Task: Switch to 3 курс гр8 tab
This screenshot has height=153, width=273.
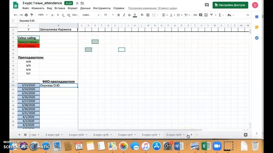Action: click(x=52, y=135)
